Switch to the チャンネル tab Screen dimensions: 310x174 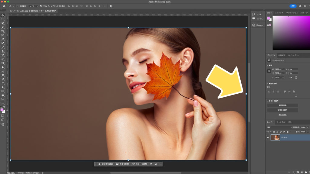(280, 122)
